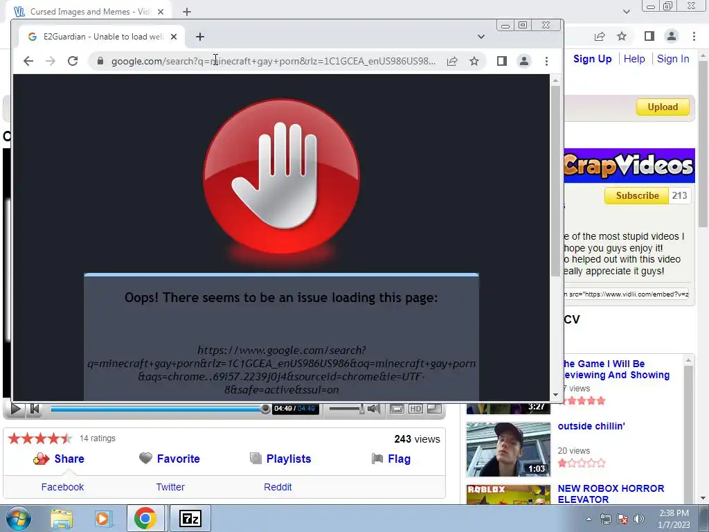Bookmark Vidlii page with back window star
This screenshot has height=532, width=709.
tap(622, 37)
